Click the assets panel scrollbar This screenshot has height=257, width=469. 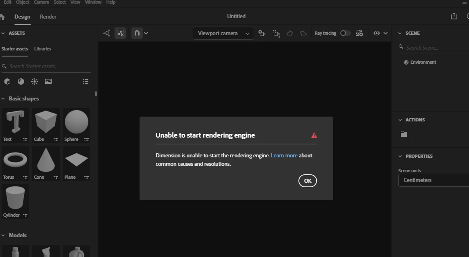coord(96,94)
